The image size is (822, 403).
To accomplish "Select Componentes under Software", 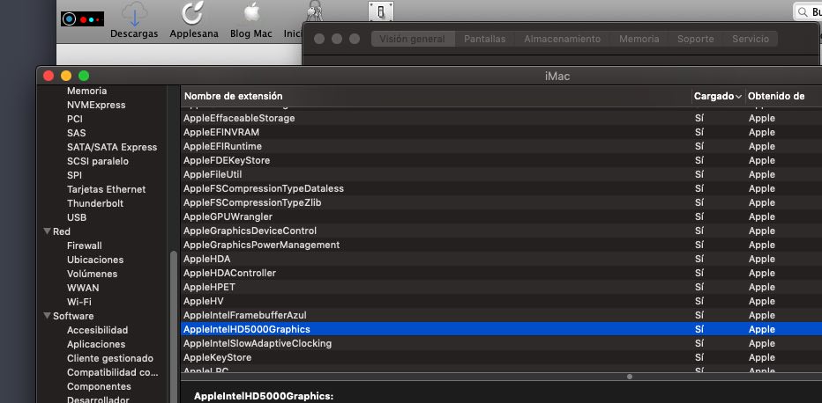I will (99, 387).
